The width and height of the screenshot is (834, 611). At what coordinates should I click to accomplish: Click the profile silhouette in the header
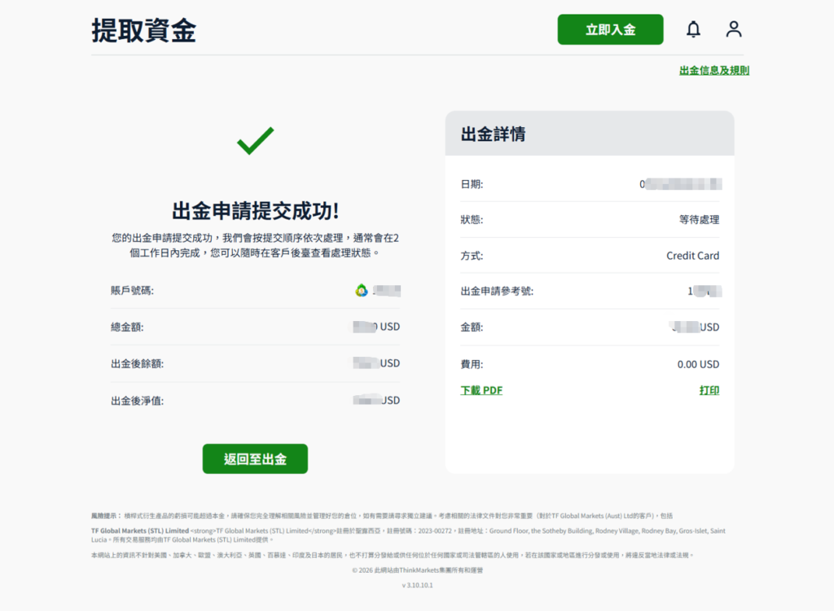(x=734, y=29)
